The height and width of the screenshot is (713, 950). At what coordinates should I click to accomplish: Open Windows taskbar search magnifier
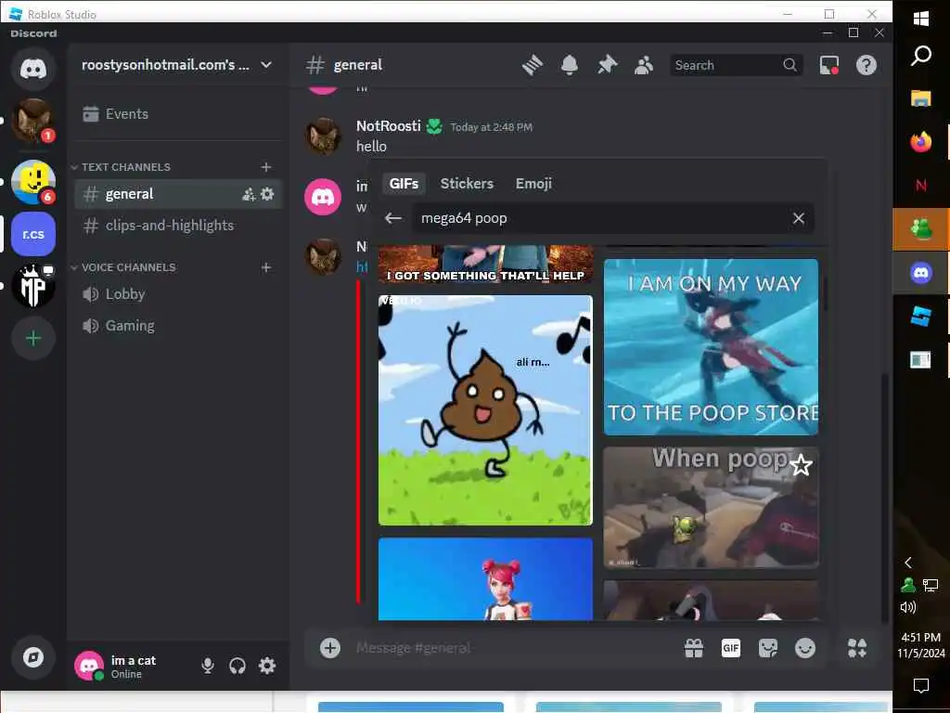click(921, 56)
